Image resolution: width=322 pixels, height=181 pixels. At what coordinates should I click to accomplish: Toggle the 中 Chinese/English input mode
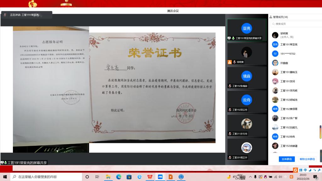click(305, 170)
